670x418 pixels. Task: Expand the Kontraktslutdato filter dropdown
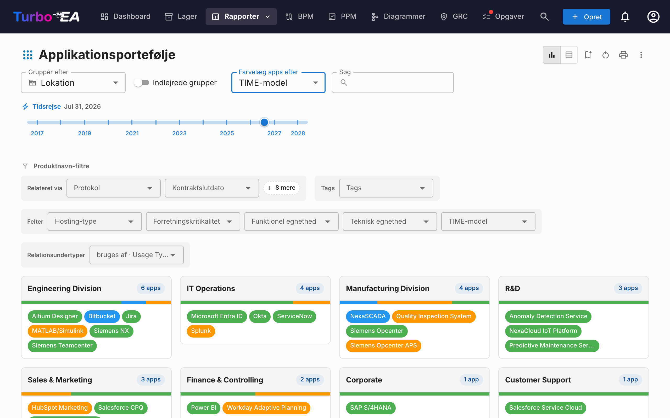(x=212, y=188)
